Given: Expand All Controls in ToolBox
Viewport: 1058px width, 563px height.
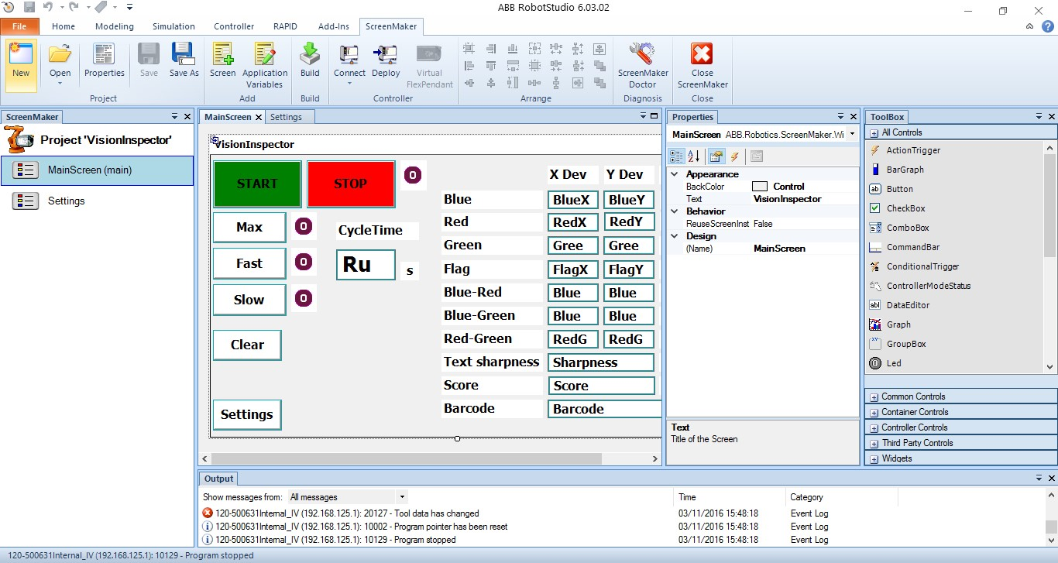Looking at the screenshot, I should coord(874,132).
